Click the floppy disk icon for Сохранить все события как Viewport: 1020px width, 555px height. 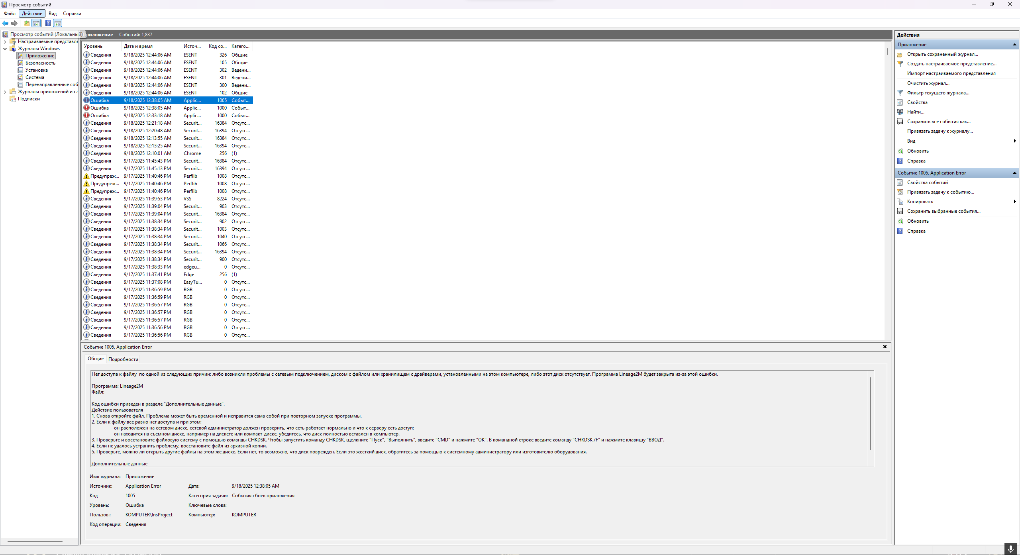(900, 122)
